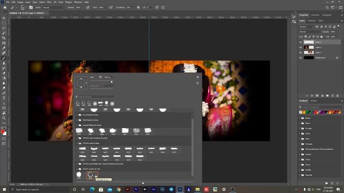Switch to the Character tab

[316, 15]
